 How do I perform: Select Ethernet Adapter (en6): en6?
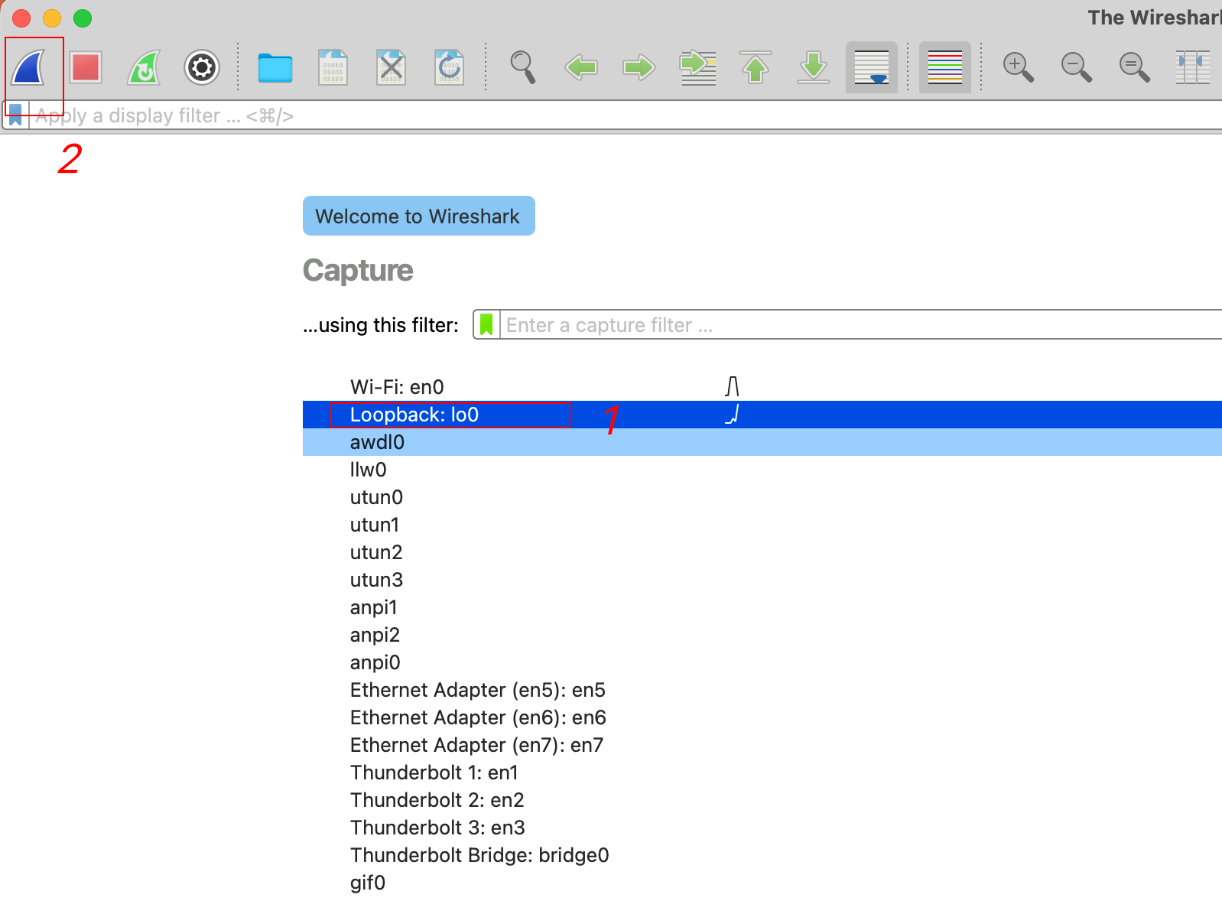[x=762, y=717]
